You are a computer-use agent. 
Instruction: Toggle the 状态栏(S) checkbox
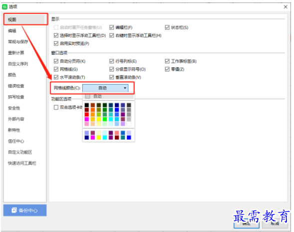(x=167, y=27)
